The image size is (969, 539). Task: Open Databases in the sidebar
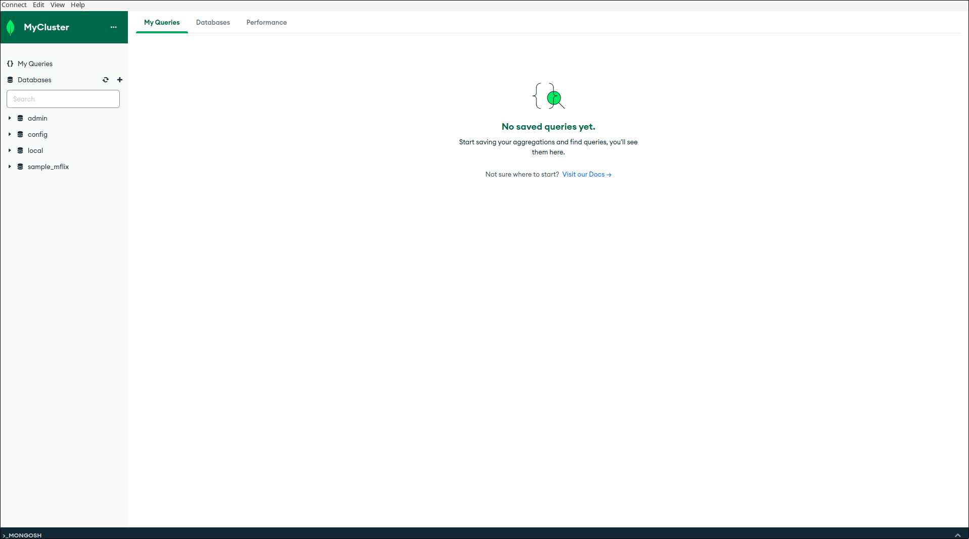click(34, 80)
